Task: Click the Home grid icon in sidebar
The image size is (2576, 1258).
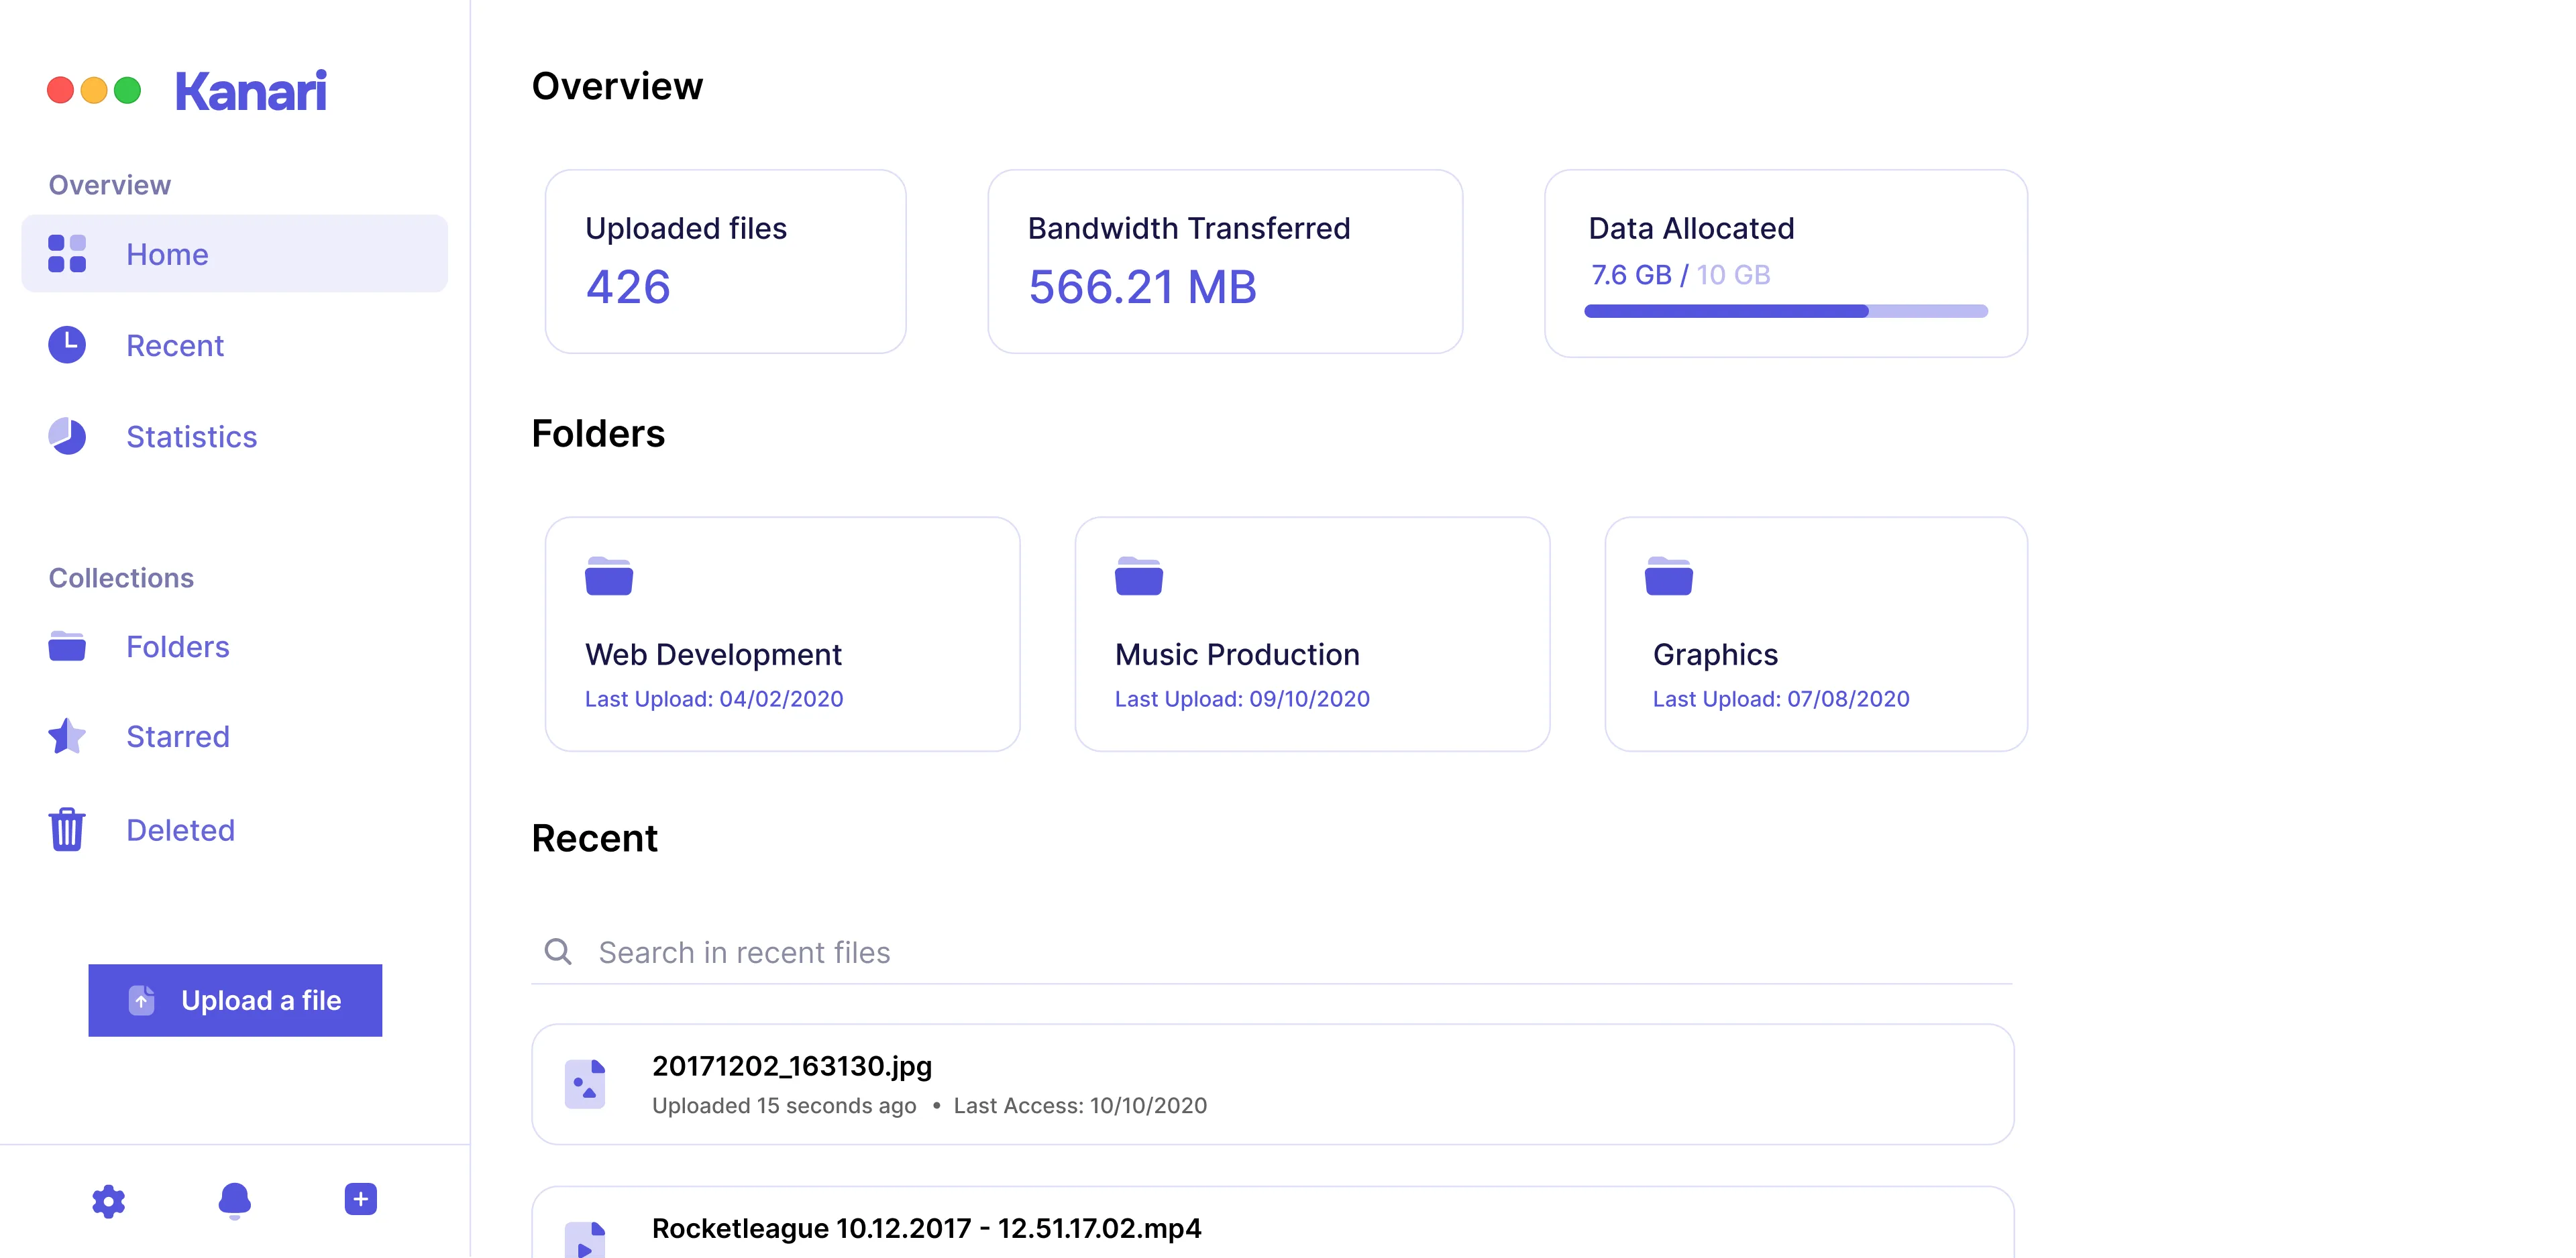Action: pos(67,254)
